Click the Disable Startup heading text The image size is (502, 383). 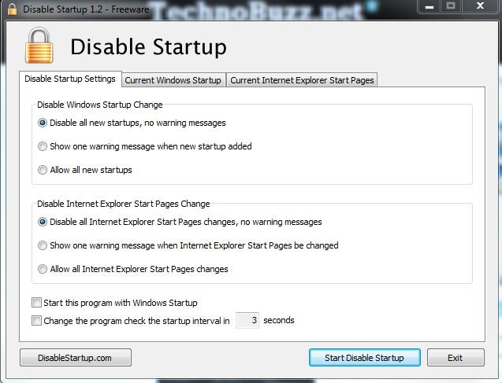(x=148, y=47)
